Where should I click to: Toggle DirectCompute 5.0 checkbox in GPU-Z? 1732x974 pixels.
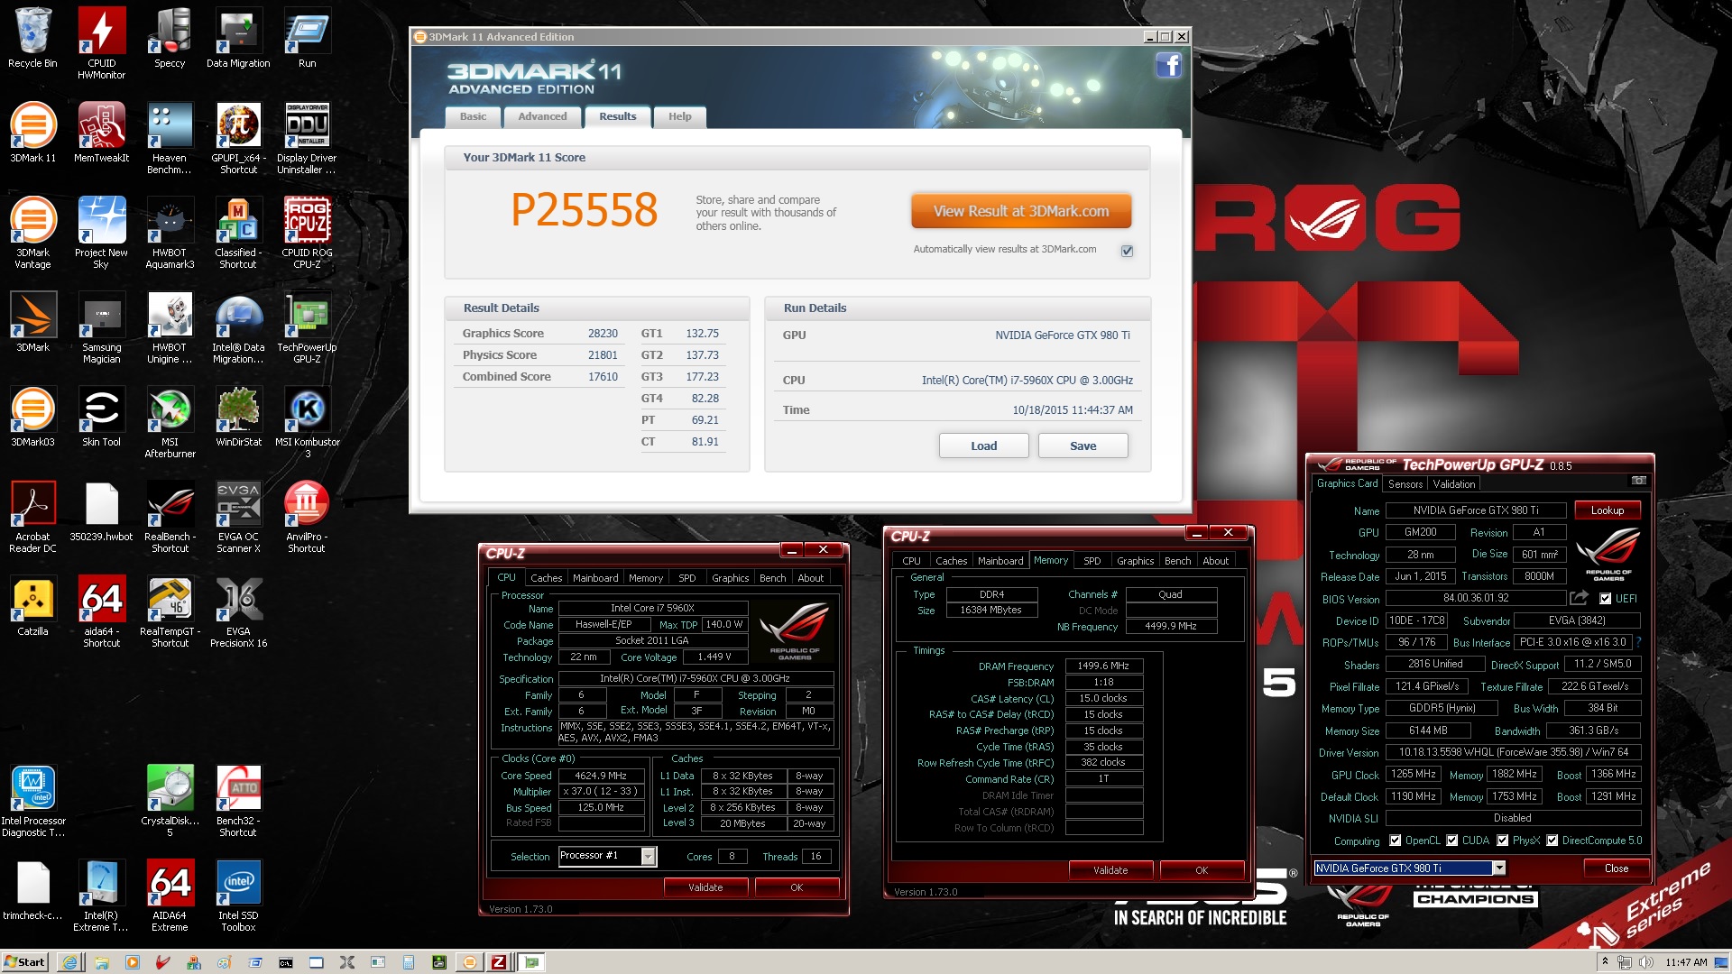click(1552, 841)
